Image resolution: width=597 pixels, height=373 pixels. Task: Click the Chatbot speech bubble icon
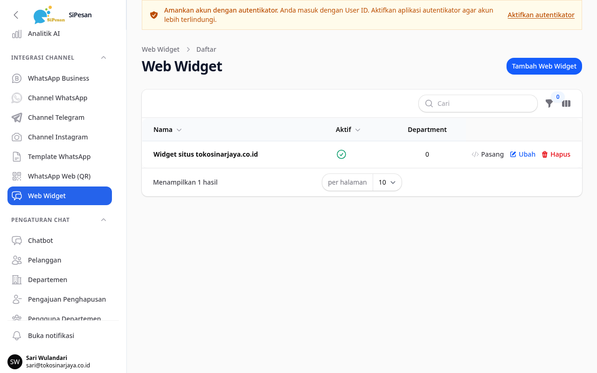click(17, 241)
